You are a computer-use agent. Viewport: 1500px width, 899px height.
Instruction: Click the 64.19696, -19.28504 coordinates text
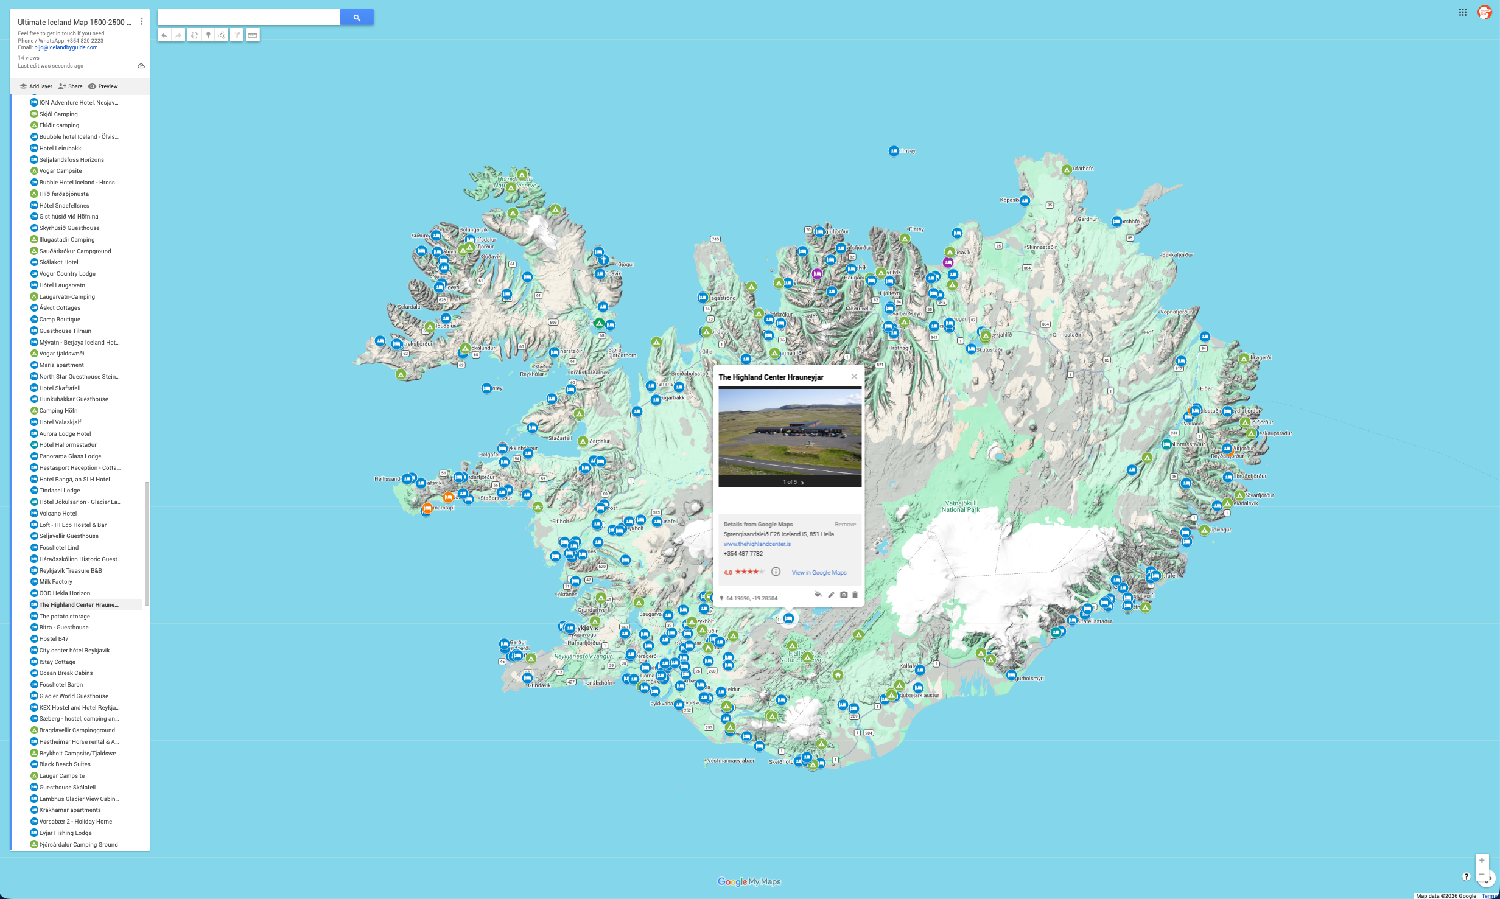pos(751,598)
